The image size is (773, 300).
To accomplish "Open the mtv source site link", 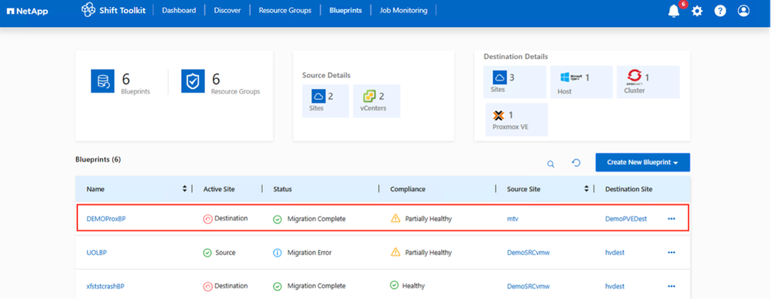I will click(513, 219).
